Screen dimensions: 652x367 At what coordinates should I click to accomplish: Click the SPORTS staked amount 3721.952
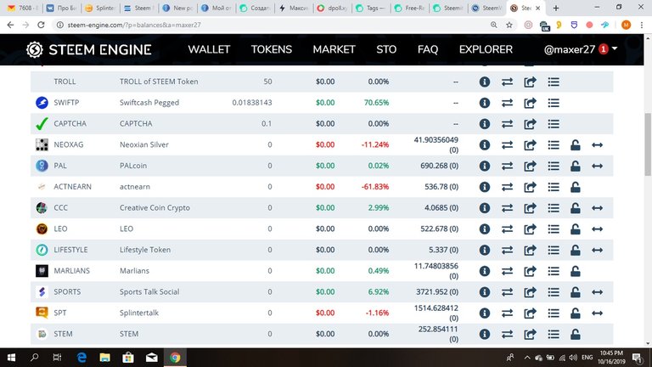tap(437, 291)
